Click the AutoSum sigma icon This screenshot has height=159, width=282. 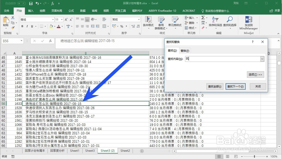pos(203,18)
